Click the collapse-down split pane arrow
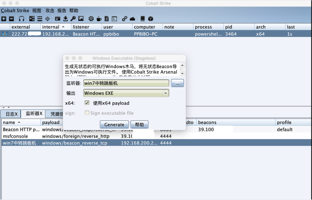This screenshot has height=200, width=312. (x=9, y=107)
